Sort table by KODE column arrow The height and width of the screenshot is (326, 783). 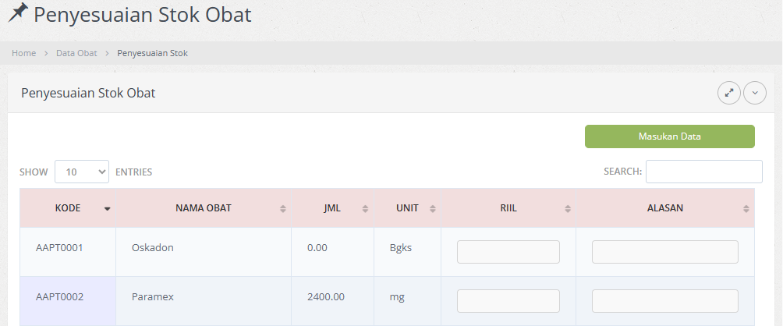(x=107, y=209)
